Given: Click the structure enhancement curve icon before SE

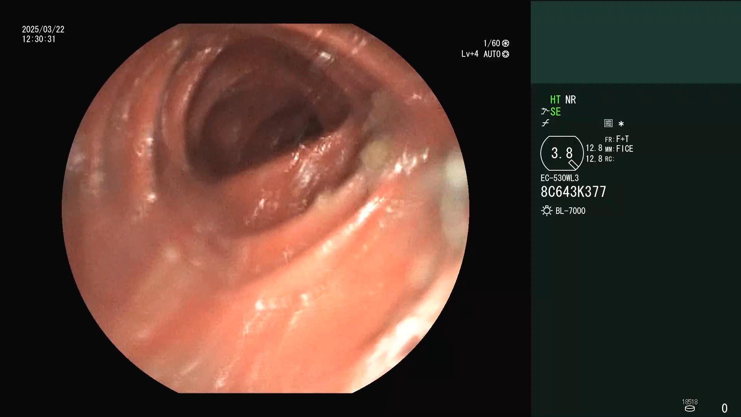Looking at the screenshot, I should pos(545,111).
